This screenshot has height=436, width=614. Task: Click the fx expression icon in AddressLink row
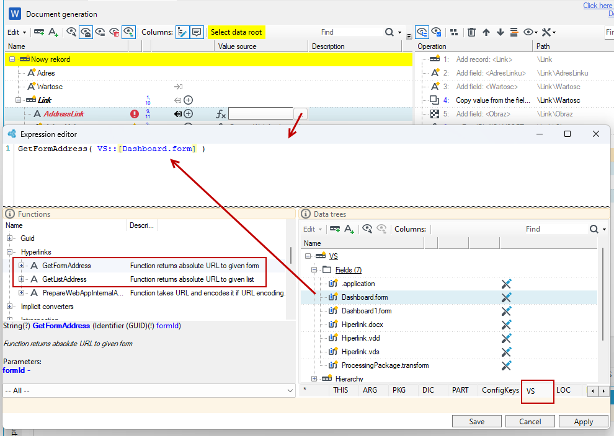[x=221, y=114]
